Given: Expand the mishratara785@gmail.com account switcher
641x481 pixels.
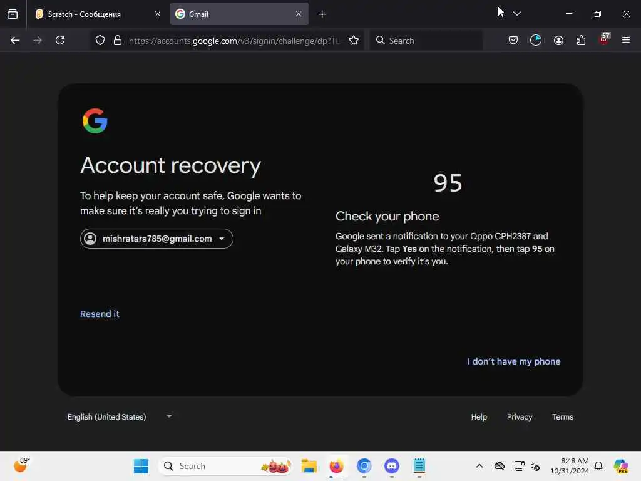Looking at the screenshot, I should coord(156,239).
